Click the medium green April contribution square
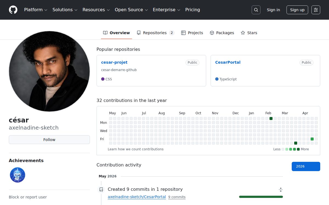 [x=312, y=139]
